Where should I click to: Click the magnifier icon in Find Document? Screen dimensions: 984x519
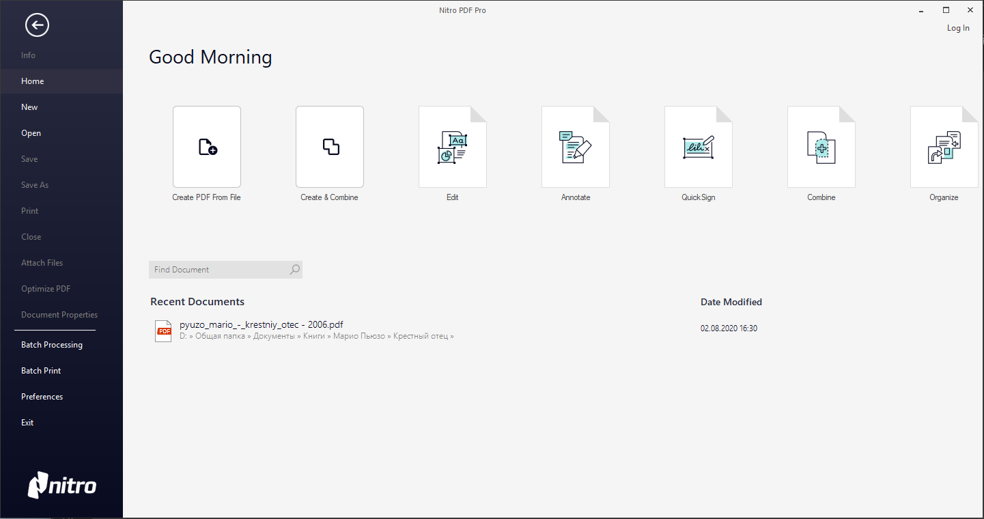click(x=294, y=270)
